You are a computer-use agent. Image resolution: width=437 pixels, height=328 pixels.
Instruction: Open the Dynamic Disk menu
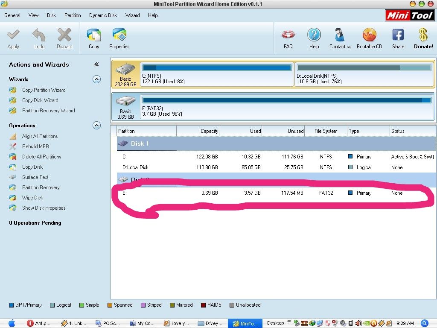103,15
